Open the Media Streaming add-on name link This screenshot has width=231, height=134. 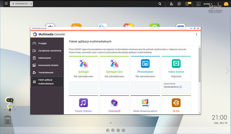point(145,111)
